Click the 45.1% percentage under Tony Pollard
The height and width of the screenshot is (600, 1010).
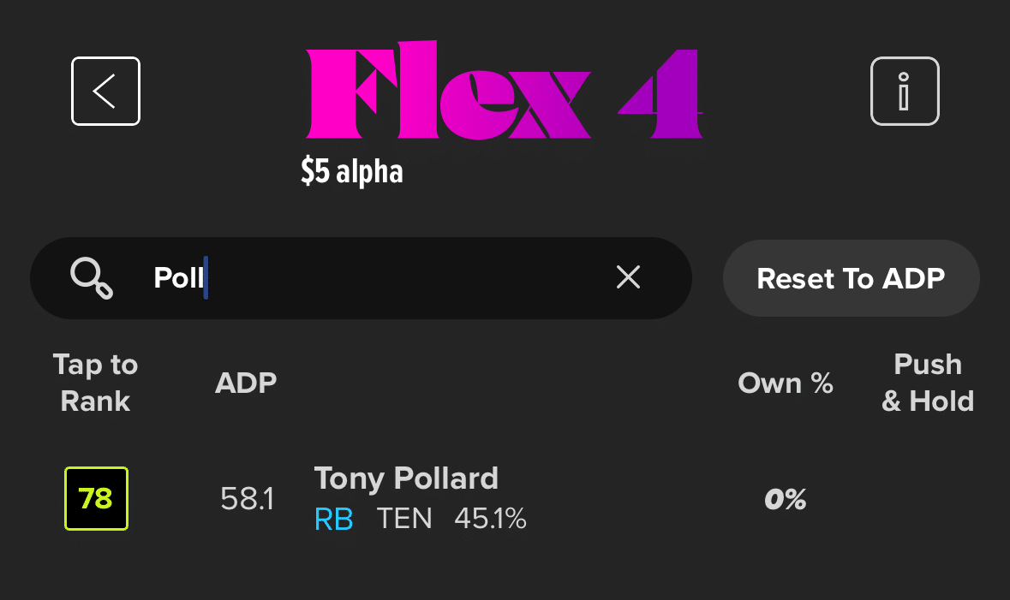coord(490,519)
